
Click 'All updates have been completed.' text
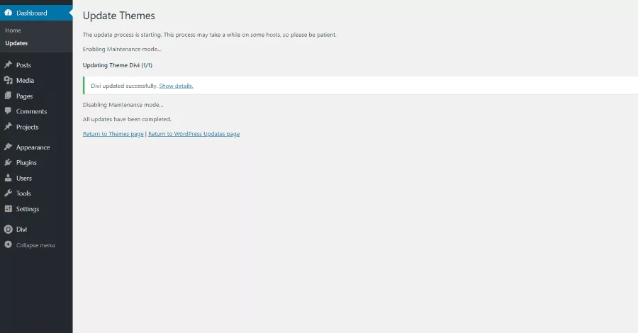point(127,119)
